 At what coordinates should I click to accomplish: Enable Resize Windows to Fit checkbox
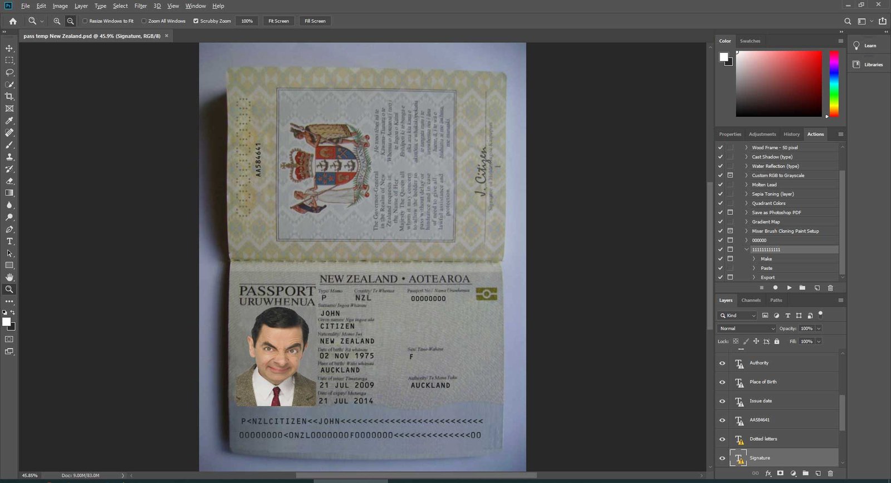click(x=85, y=21)
